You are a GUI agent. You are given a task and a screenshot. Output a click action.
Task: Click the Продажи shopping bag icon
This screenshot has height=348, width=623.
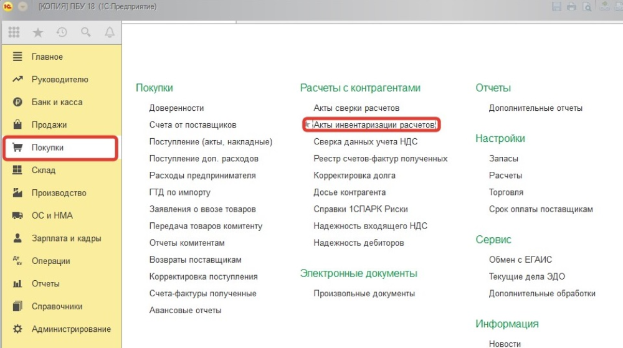click(x=17, y=125)
